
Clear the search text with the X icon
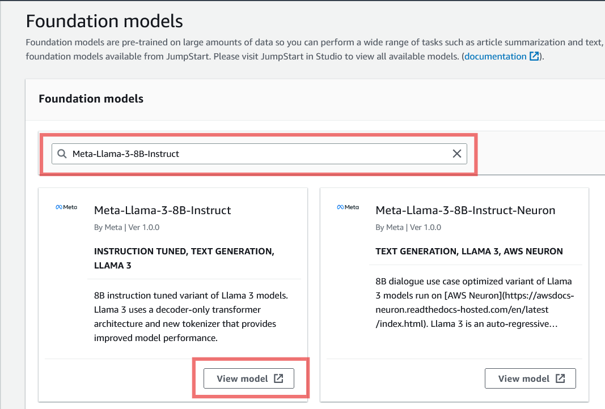457,154
